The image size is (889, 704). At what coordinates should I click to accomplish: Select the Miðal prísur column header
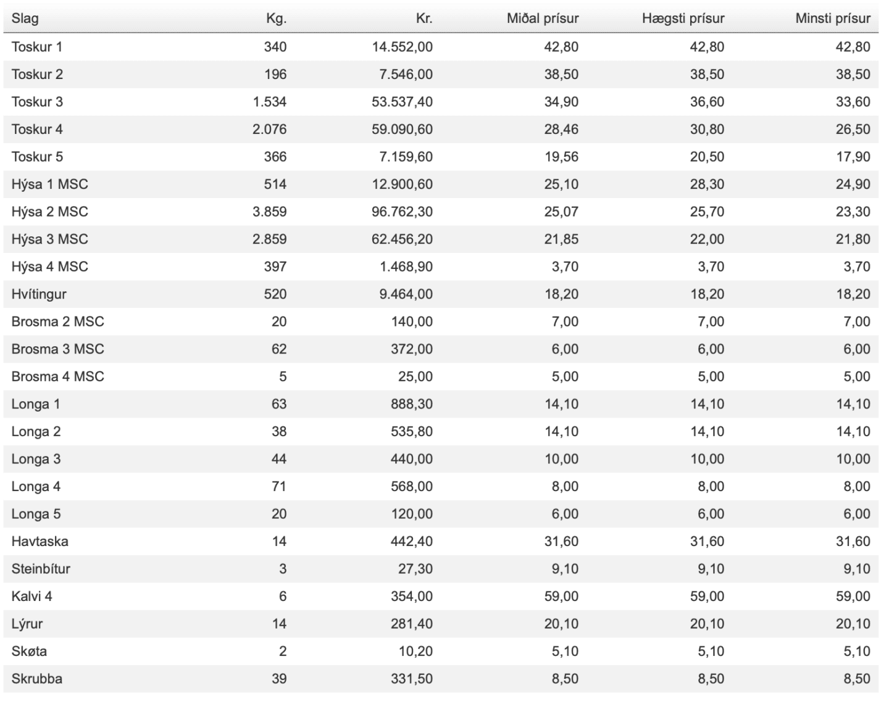[543, 19]
